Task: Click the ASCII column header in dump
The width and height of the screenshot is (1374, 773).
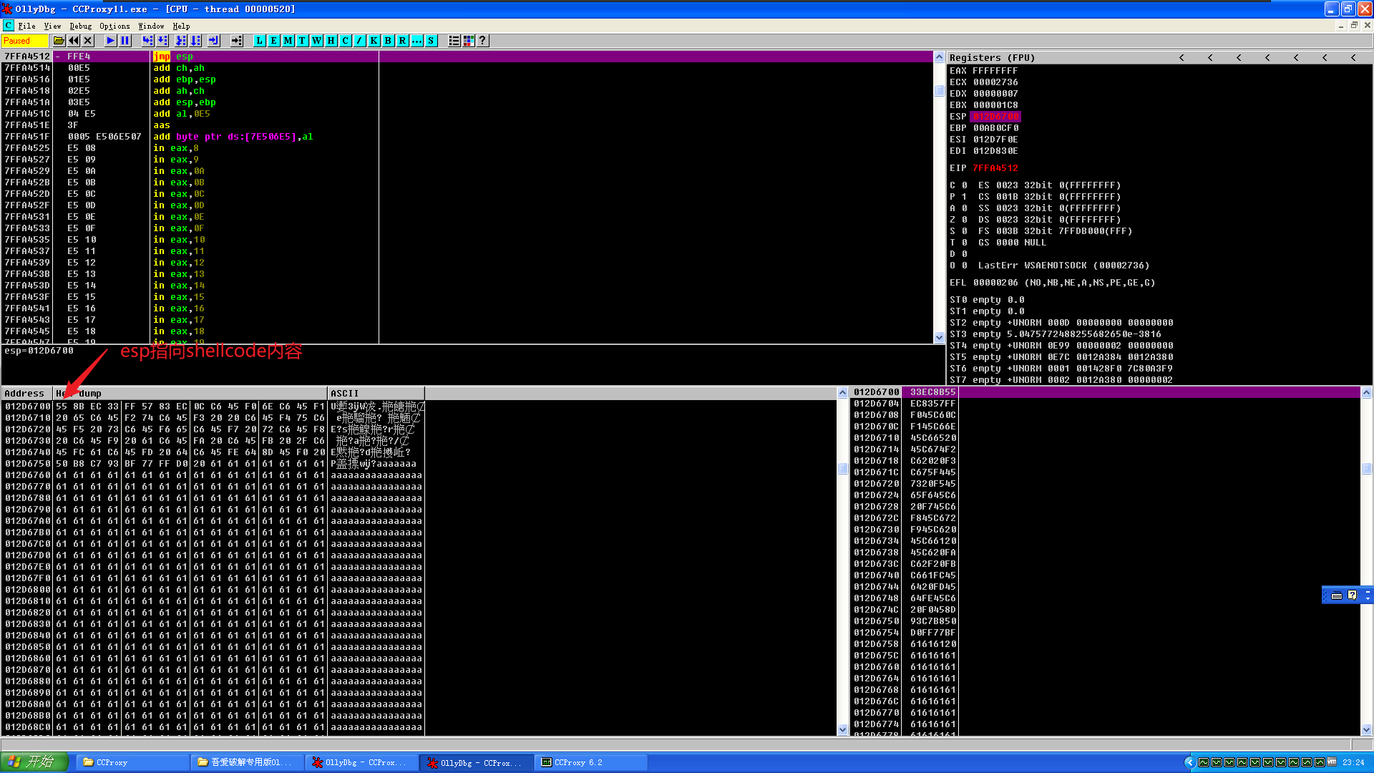Action: click(x=376, y=393)
